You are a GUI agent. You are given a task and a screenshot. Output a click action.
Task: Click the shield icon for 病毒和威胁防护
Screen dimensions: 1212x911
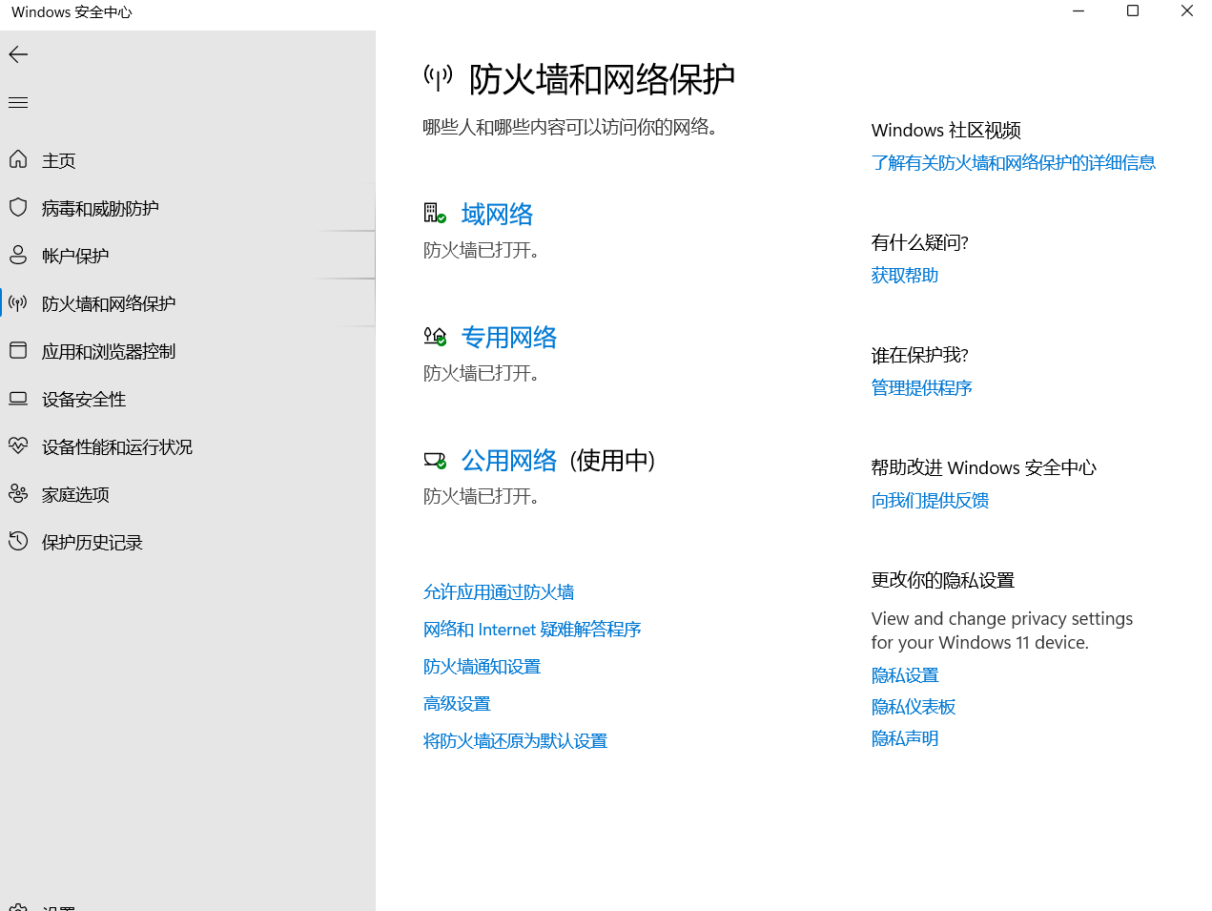click(18, 207)
